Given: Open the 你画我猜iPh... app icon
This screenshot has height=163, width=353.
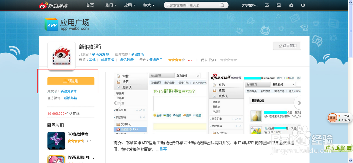Looking at the screenshot, I should point(56,159).
